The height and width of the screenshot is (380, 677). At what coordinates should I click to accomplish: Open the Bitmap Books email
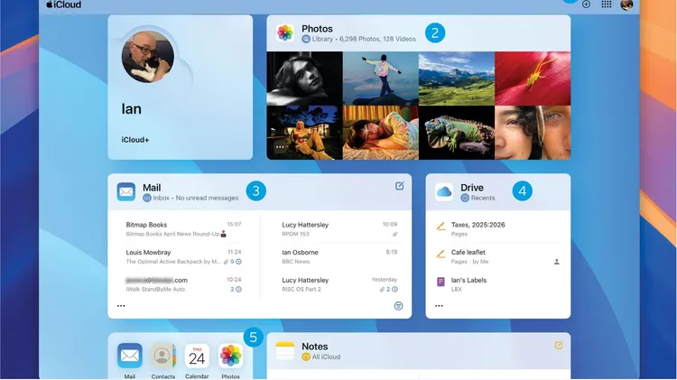pyautogui.click(x=183, y=229)
